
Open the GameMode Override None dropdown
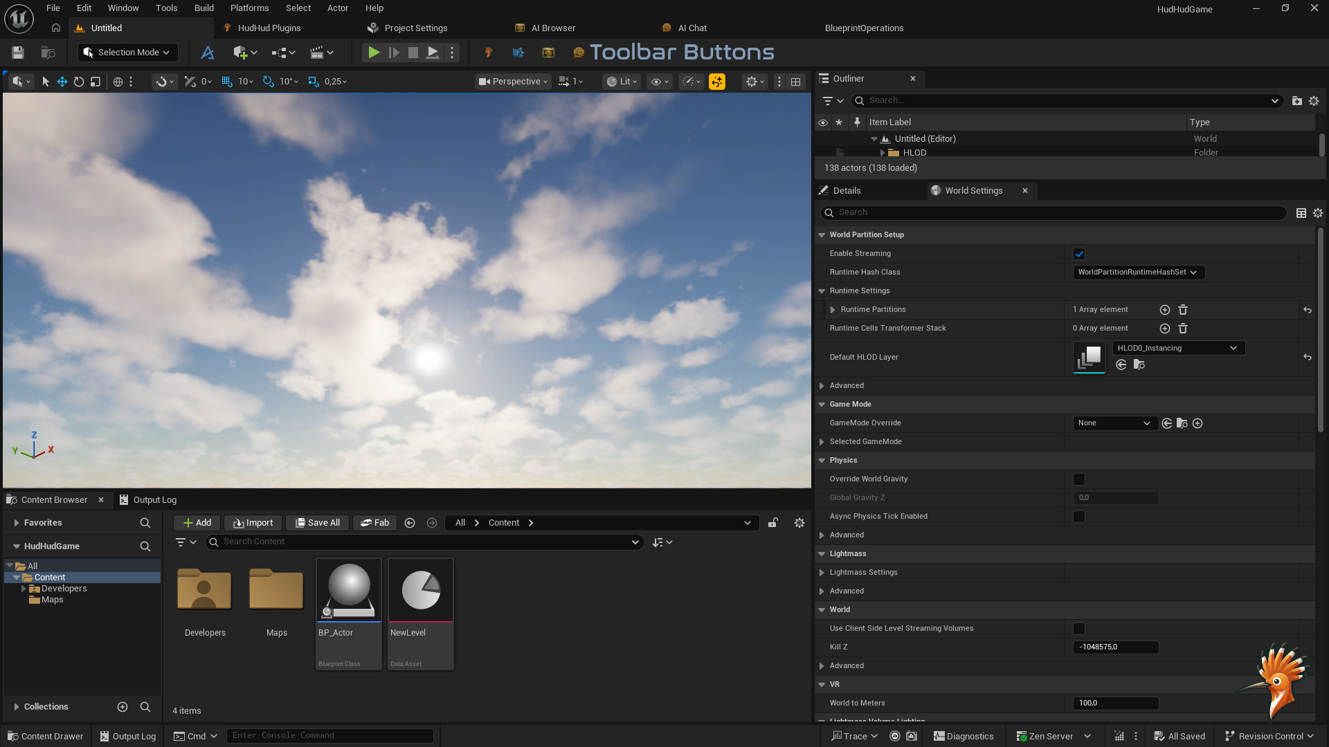(1114, 423)
